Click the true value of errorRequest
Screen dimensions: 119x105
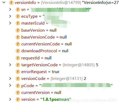point(55,72)
